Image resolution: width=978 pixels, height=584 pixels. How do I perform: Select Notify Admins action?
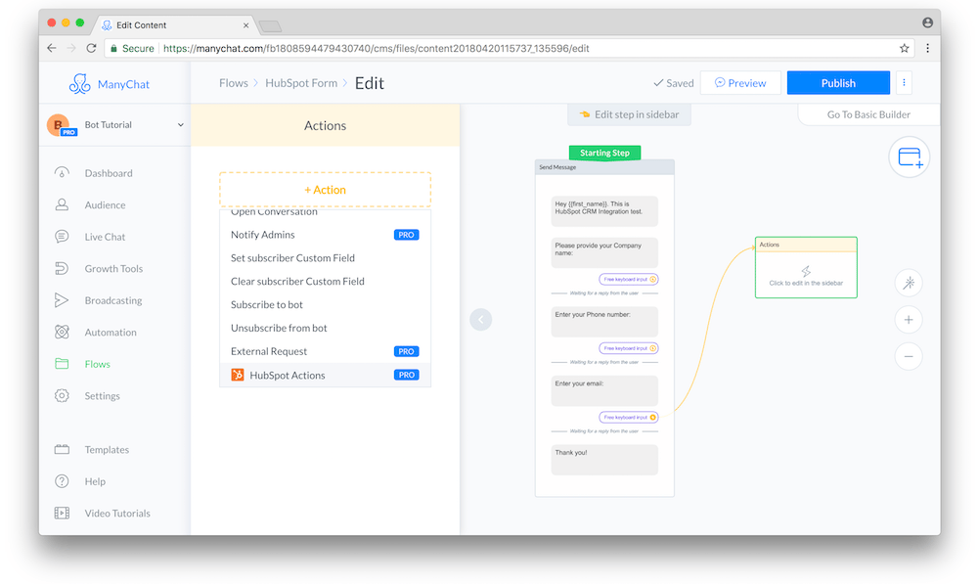tap(325, 235)
